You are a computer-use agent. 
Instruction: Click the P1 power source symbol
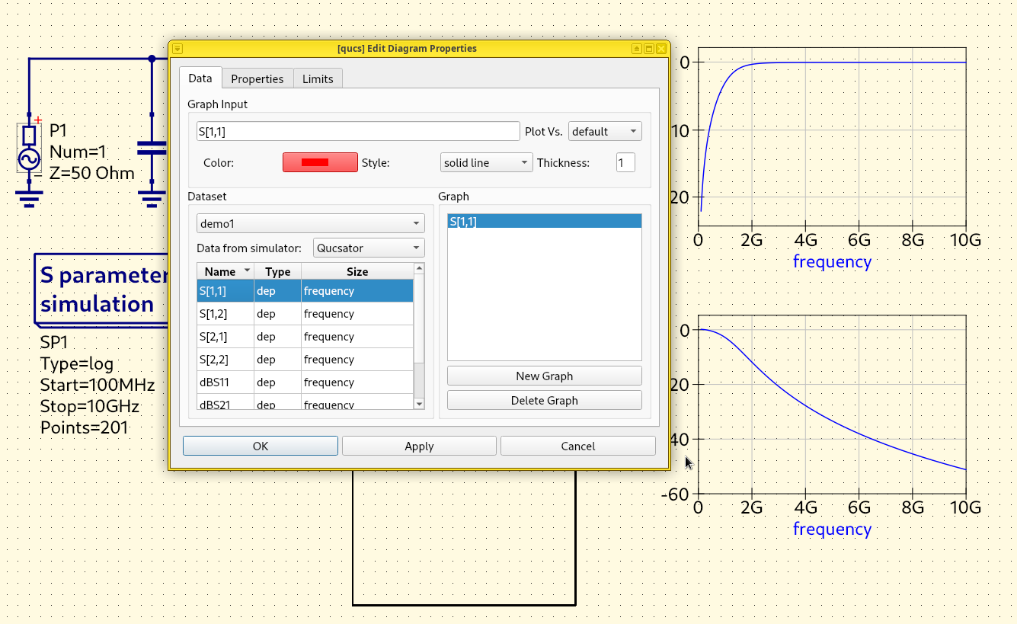point(29,157)
